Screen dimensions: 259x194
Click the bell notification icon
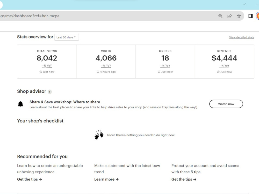pos(20,104)
